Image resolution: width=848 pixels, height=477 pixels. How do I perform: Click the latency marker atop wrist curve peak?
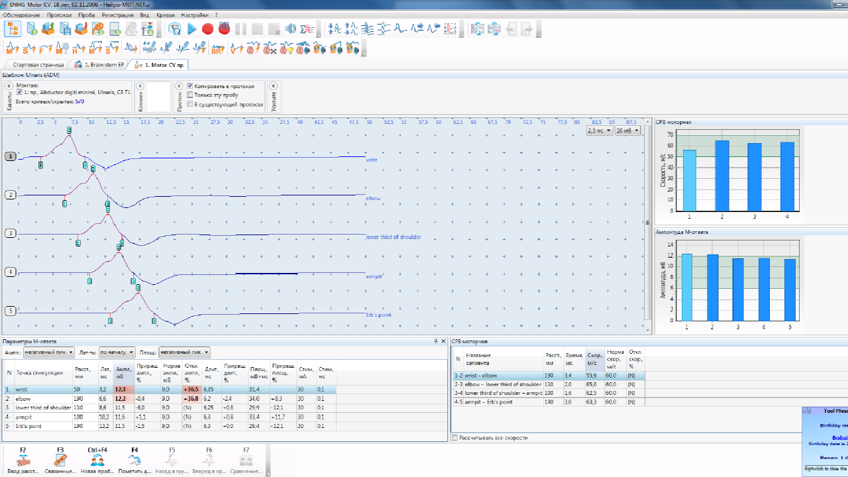coord(70,131)
